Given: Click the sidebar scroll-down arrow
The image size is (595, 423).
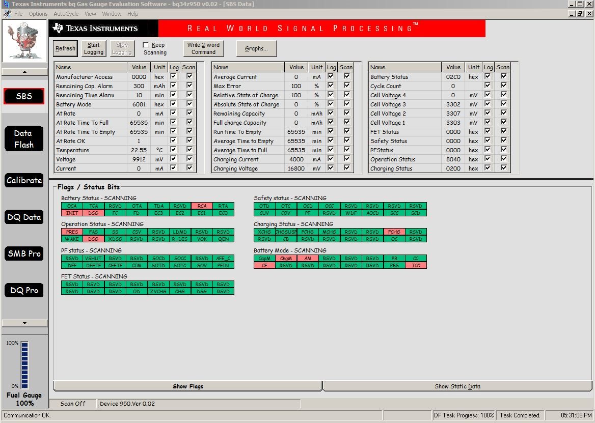Looking at the screenshot, I should (x=24, y=323).
